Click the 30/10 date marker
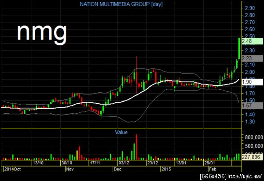This screenshot has width=264, height=181. 67,163
